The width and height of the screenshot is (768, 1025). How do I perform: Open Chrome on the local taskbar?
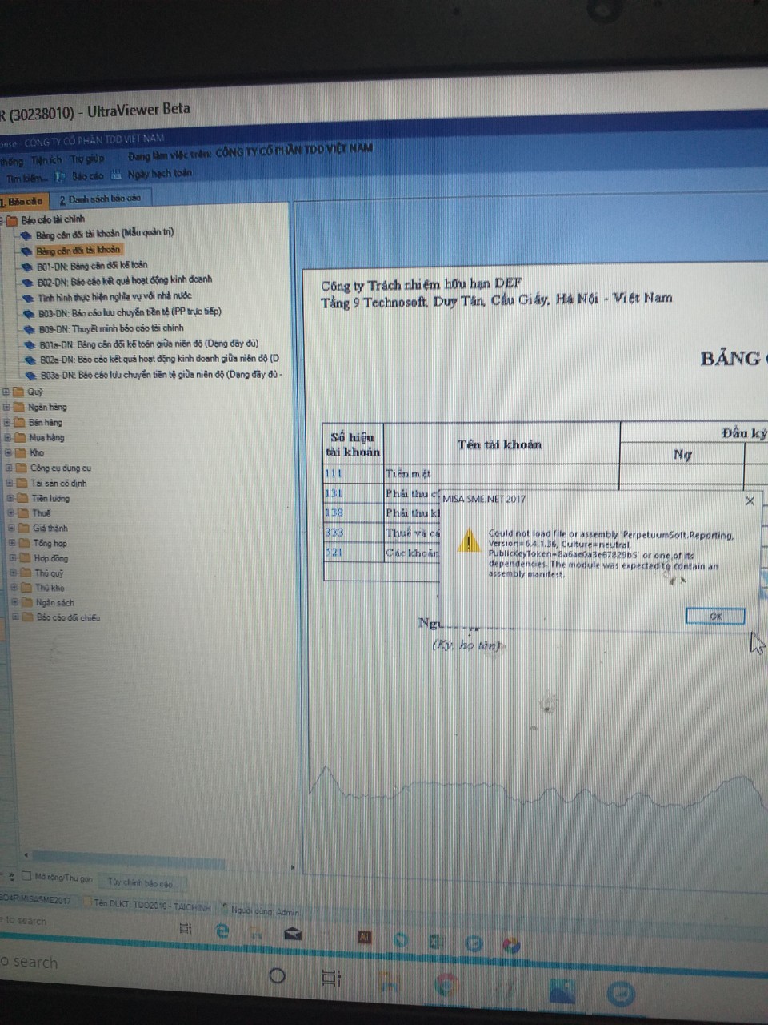point(446,984)
